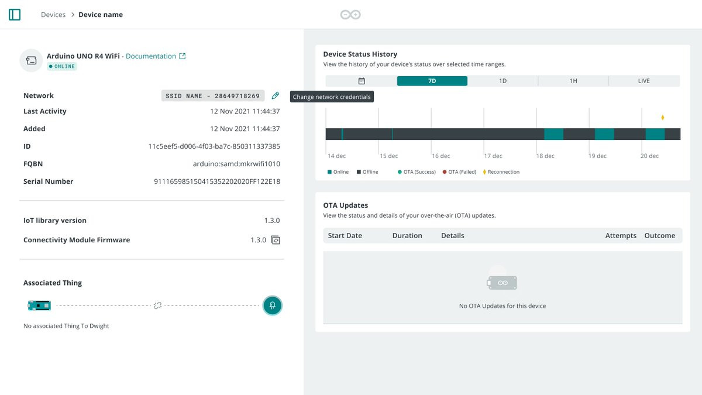Click the Attempts column header
Viewport: 702px width, 395px height.
coord(621,236)
